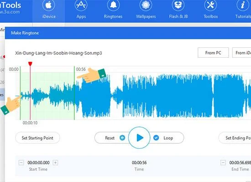Open the Wallpapers flower icon
Screen dimensions: 251x182
click(x=146, y=5)
